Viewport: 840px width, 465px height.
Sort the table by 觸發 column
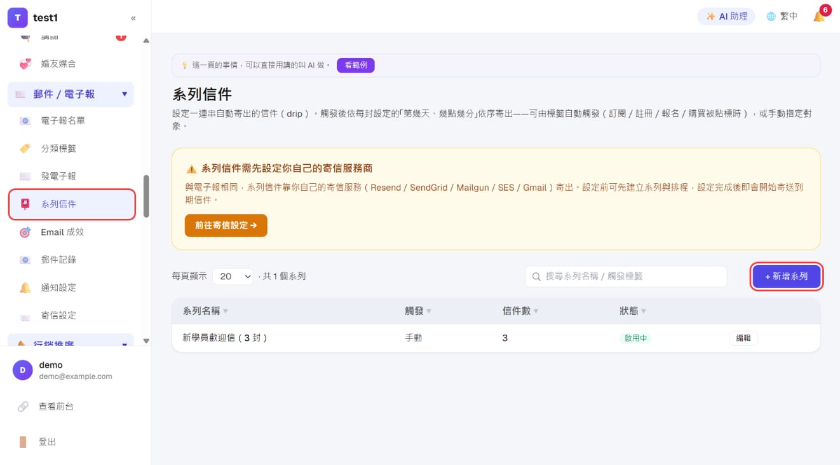click(418, 311)
